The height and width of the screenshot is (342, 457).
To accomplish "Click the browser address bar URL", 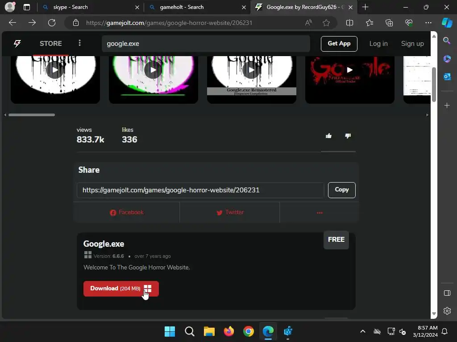I will click(169, 23).
